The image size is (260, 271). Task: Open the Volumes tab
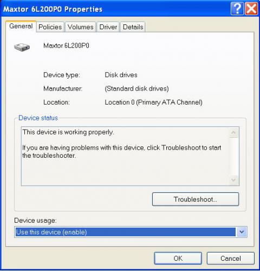coord(81,27)
